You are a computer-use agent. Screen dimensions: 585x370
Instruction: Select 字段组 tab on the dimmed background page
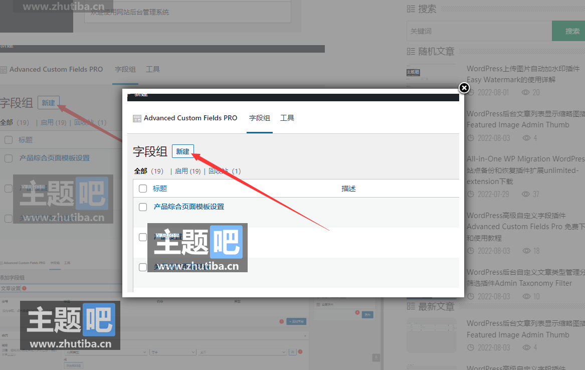(125, 69)
